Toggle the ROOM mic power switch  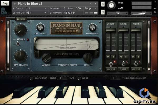[x=124, y=64]
